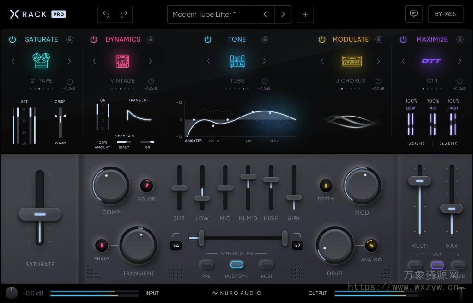Select the Tube icon in Tone module
Viewport: 473px width, 303px height.
click(x=236, y=61)
